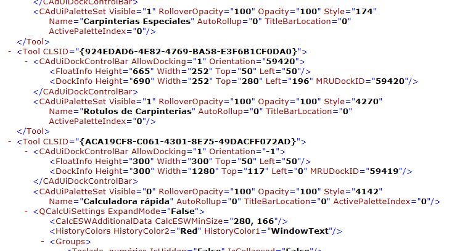452x251 pixels.
Task: Collapse the Tool node with CLSID 924EDAD6
Action: [10, 52]
